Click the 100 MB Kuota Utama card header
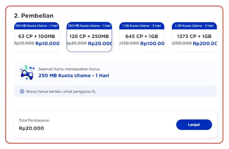Image resolution: width=229 pixels, height=149 pixels. (x=37, y=26)
